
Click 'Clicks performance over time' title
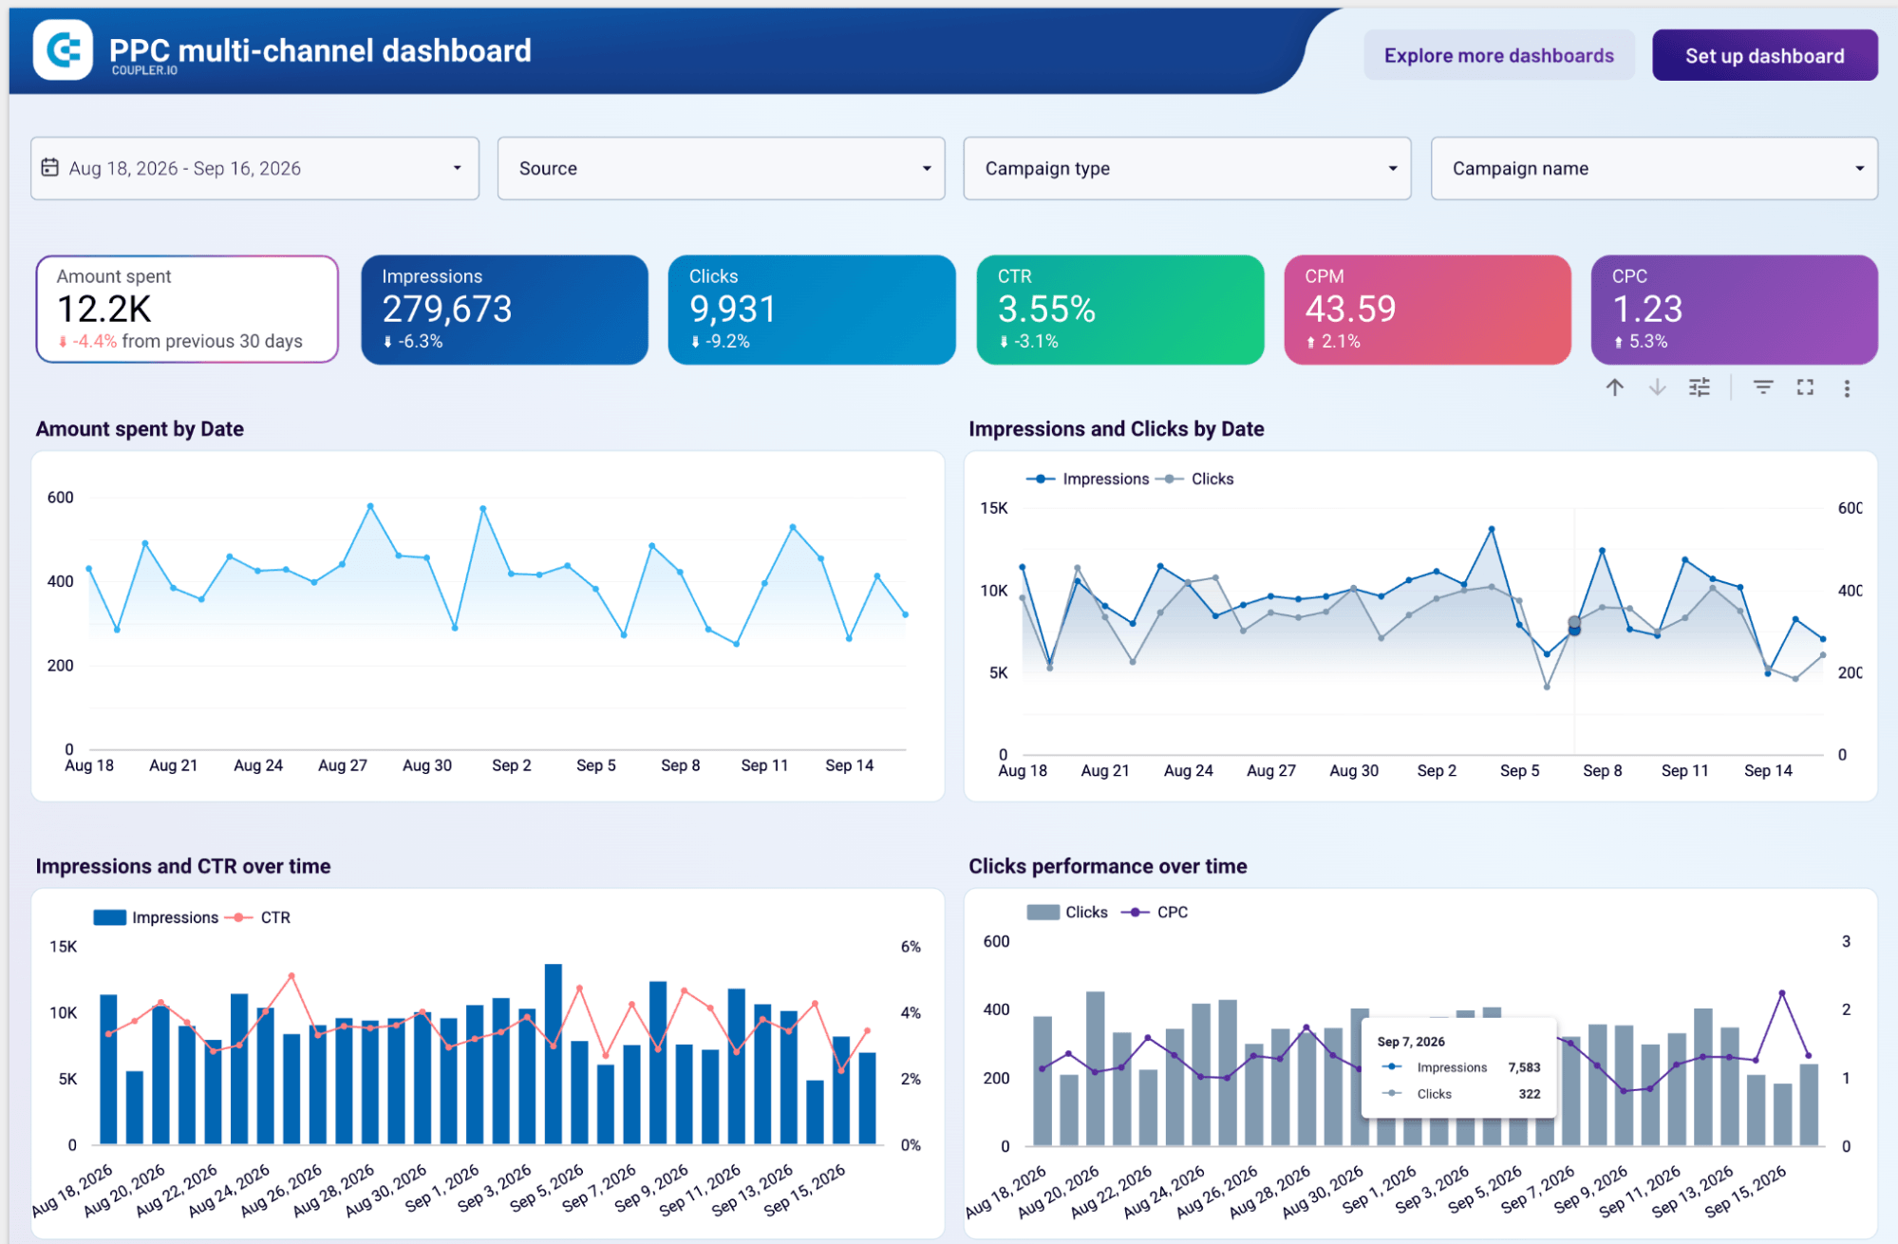(x=1107, y=866)
